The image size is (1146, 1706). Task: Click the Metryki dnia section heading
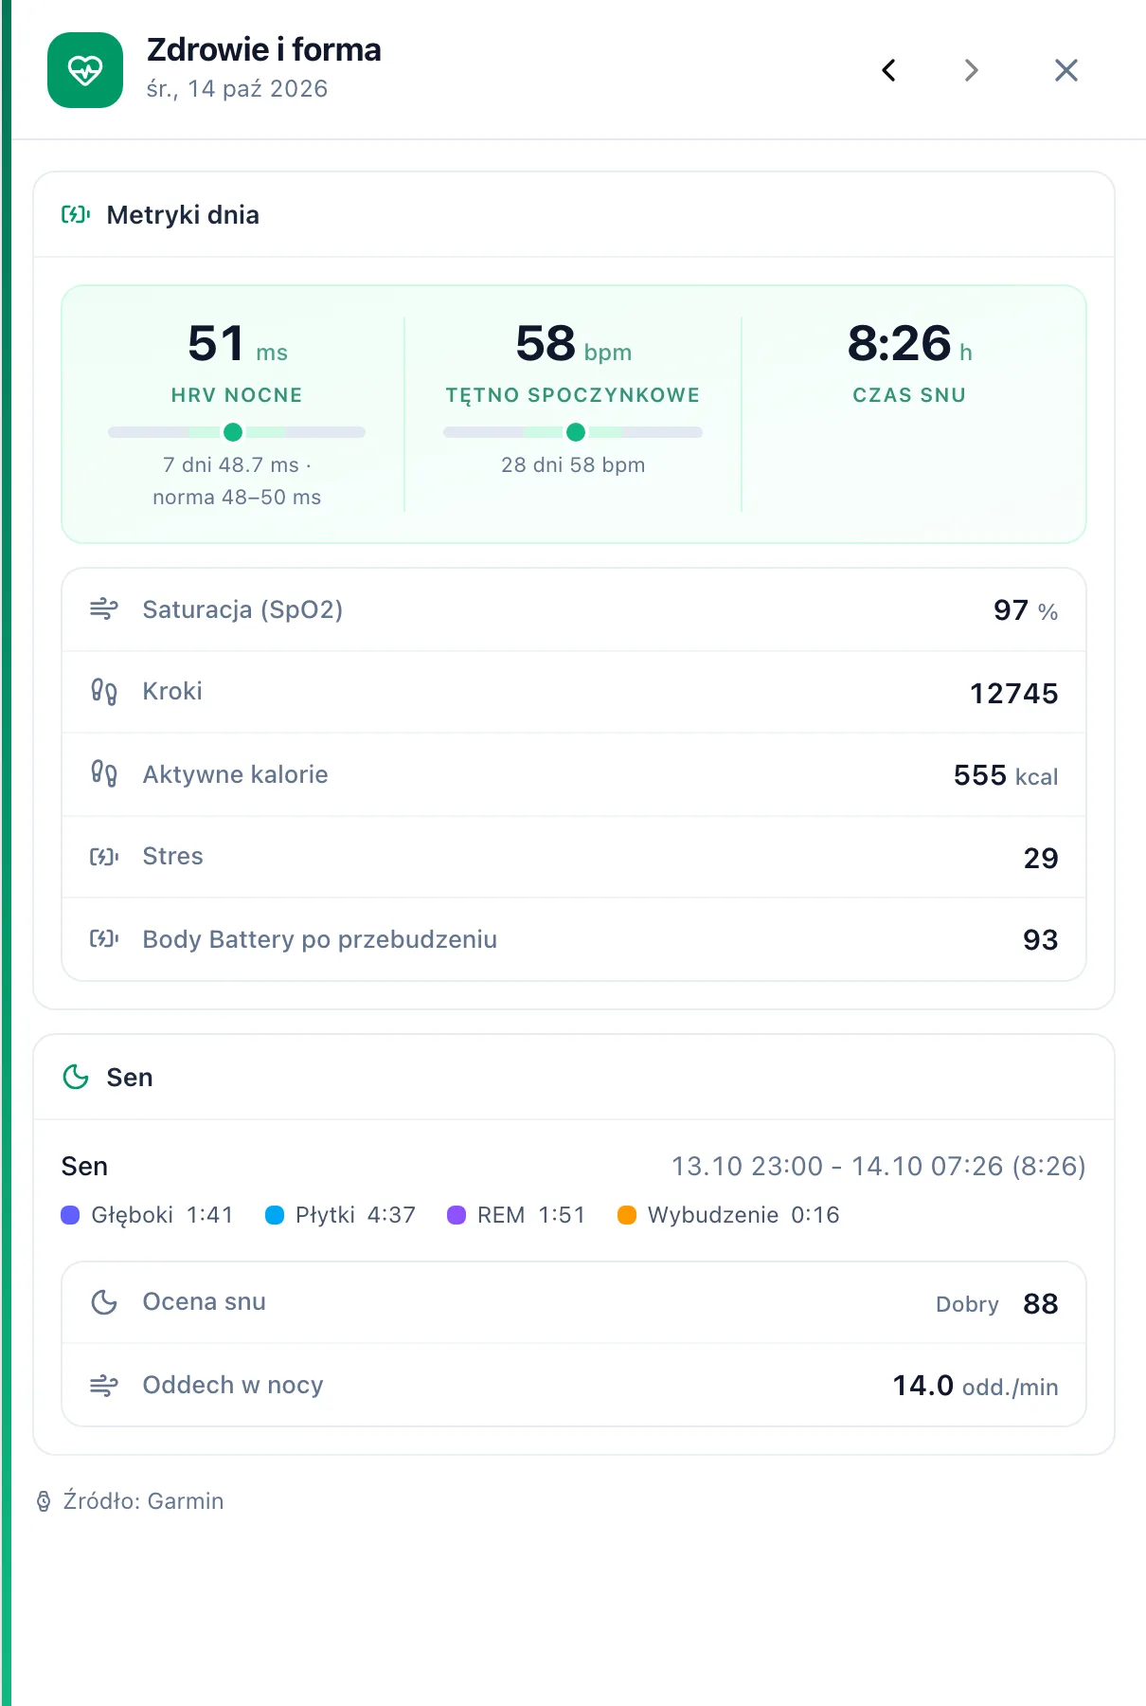183,215
